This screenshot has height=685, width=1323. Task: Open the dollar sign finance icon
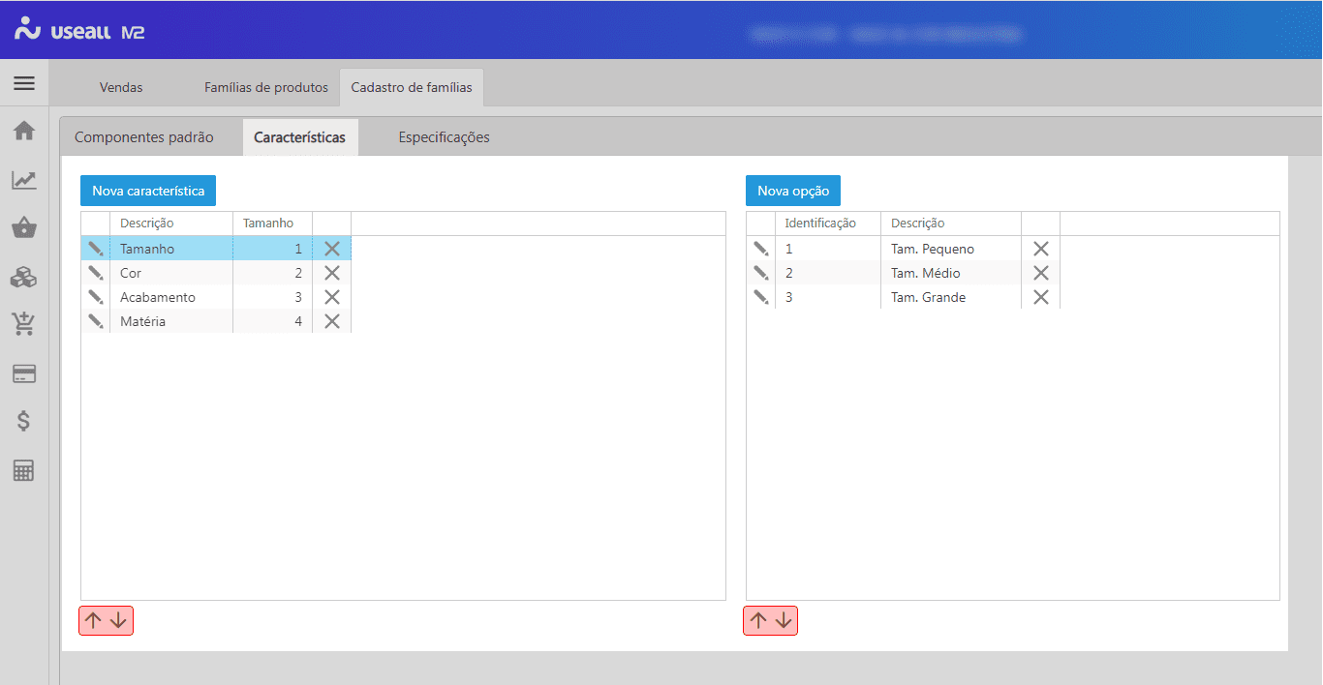coord(24,421)
